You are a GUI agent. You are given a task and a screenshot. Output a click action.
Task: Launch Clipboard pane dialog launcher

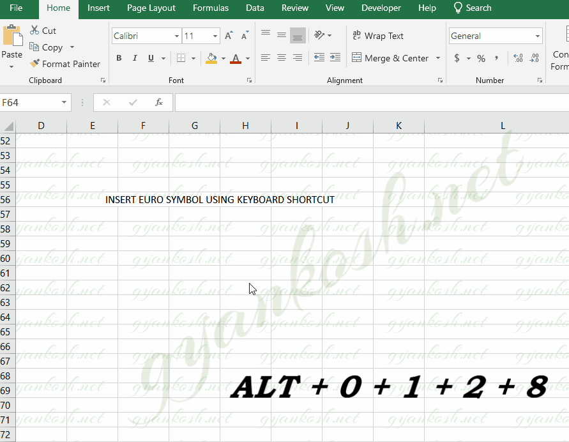103,80
